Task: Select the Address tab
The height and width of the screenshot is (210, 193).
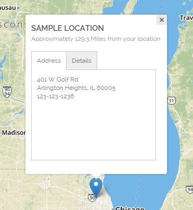Action: (49, 61)
